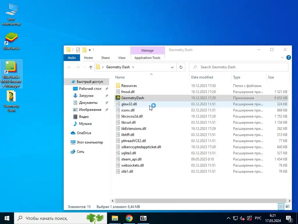Switch to Details view layout button

(x=281, y=206)
